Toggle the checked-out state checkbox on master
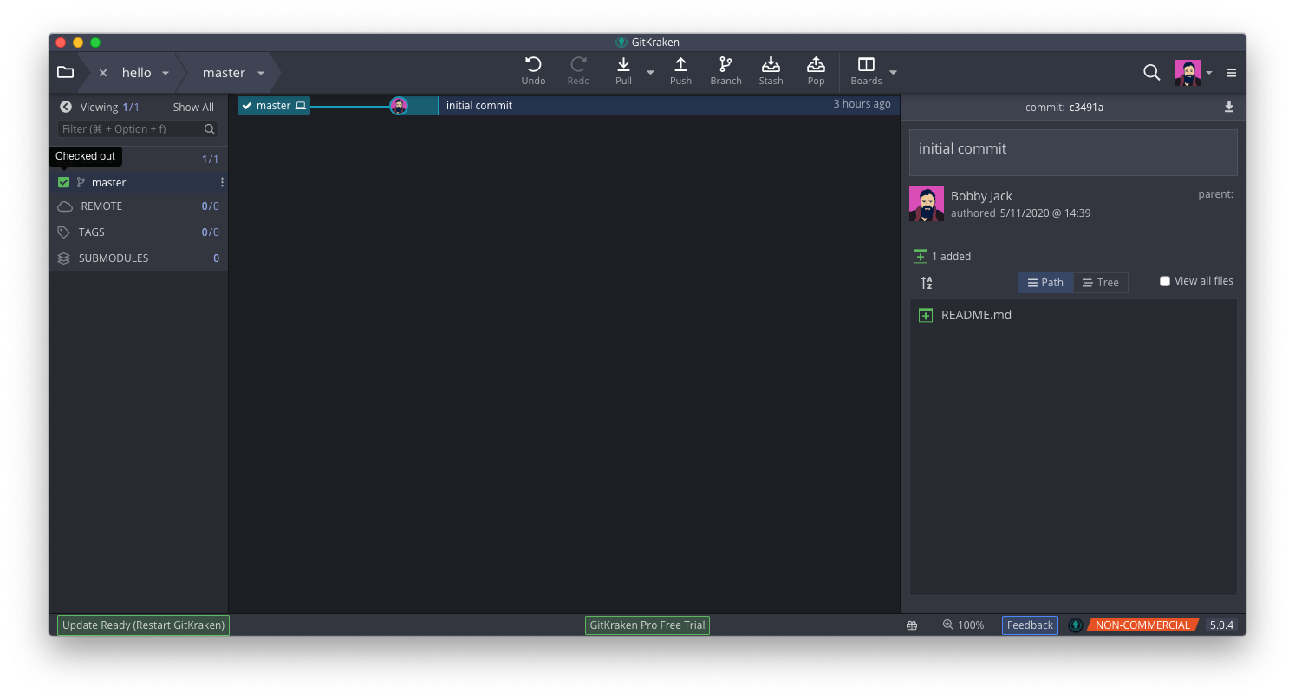This screenshot has width=1295, height=700. pos(63,182)
